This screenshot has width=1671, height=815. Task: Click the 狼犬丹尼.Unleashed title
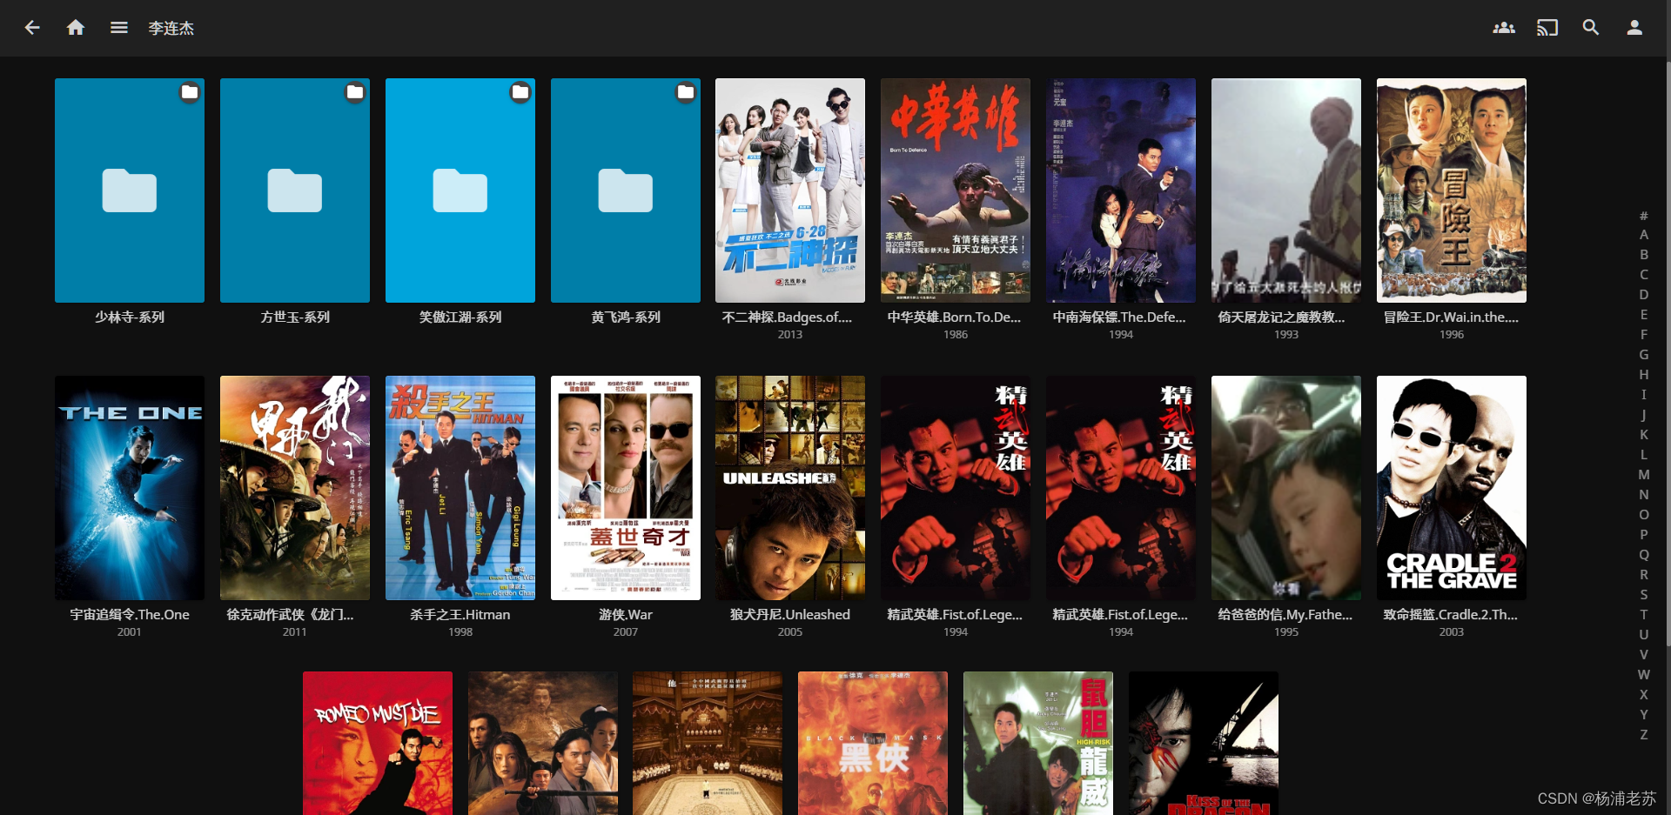point(790,615)
